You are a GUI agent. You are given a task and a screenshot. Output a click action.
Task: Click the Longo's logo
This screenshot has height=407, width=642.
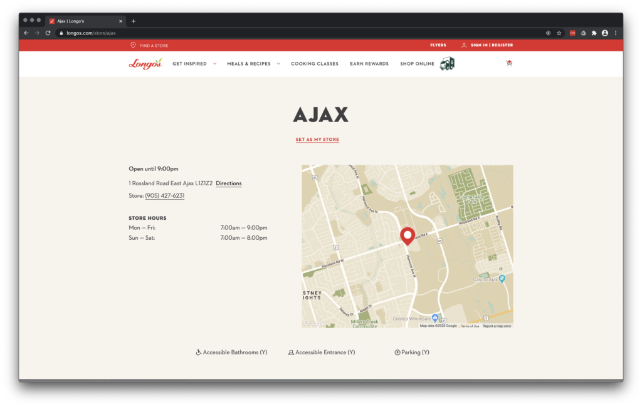point(145,63)
